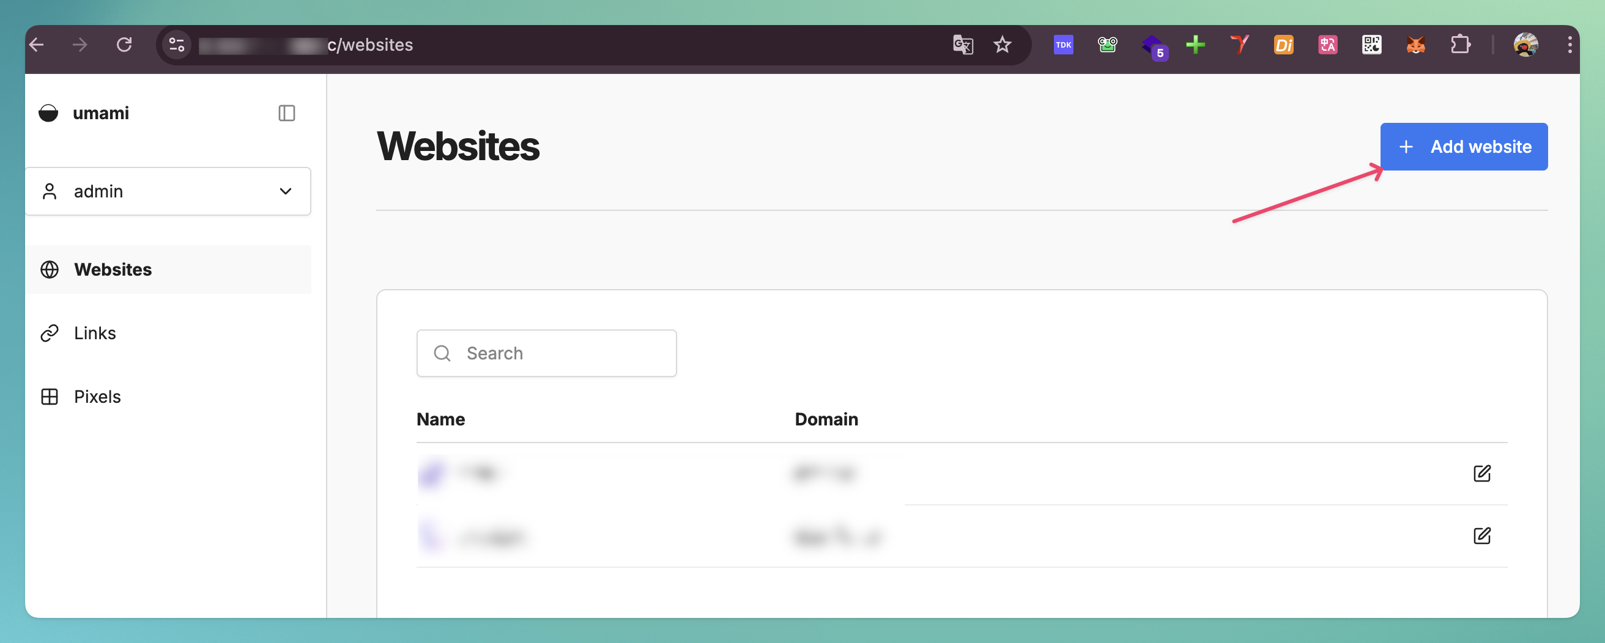Focus the website Search field
This screenshot has height=643, width=1605.
546,353
